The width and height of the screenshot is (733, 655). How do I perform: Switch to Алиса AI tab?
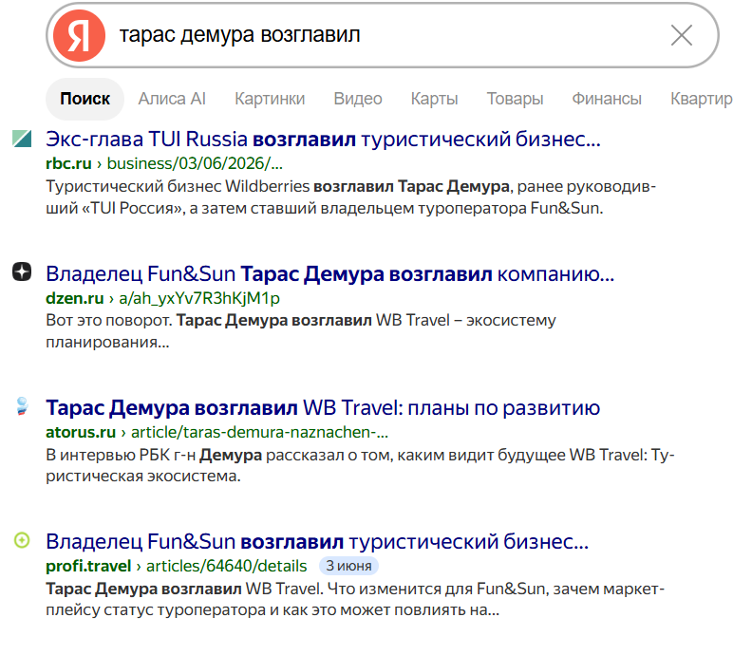(172, 99)
